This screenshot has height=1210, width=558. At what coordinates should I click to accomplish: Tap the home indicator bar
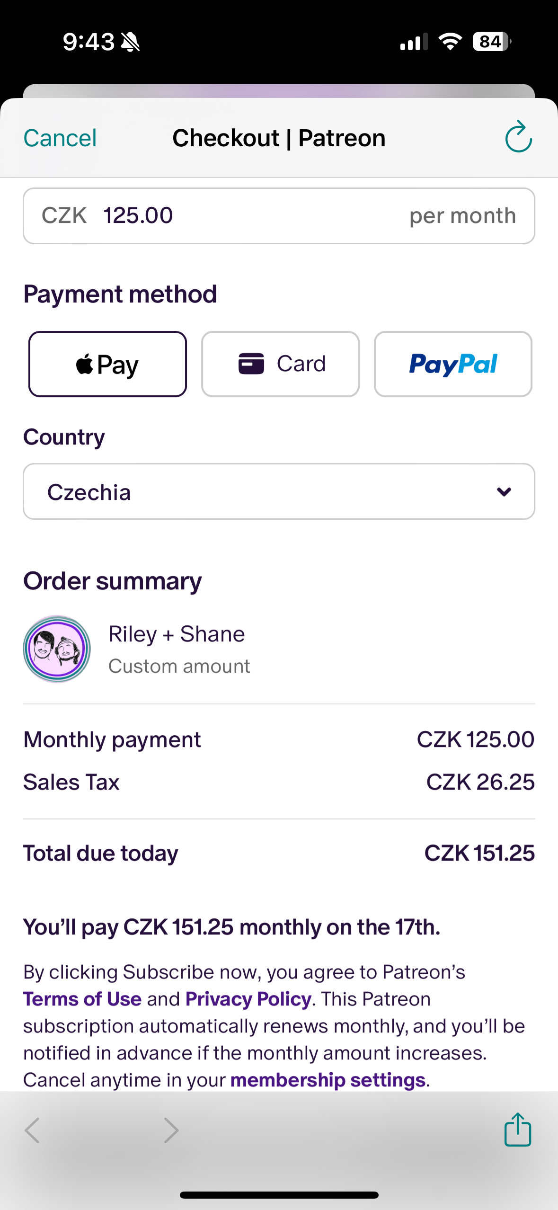(279, 1195)
